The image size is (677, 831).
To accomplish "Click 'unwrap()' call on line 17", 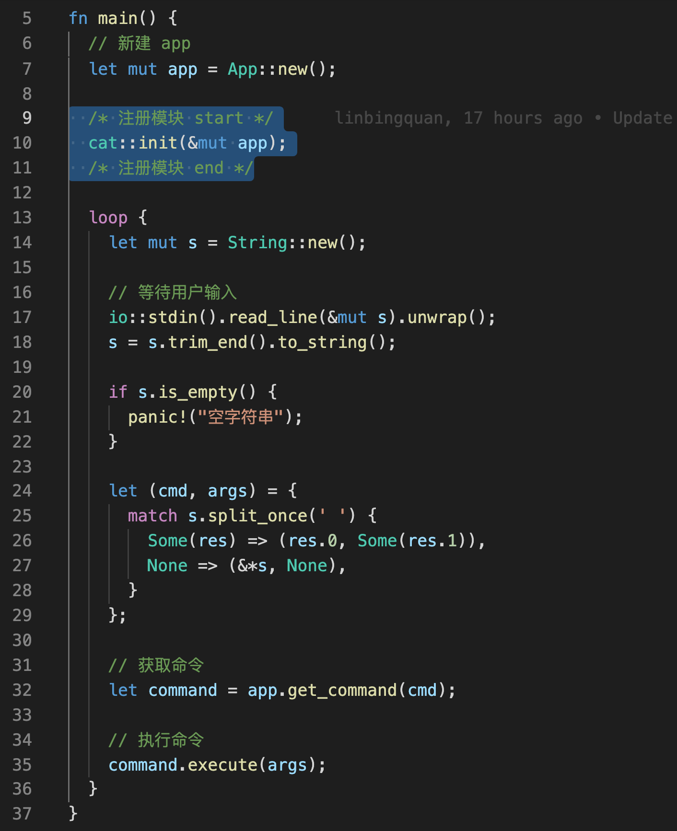I will point(446,317).
